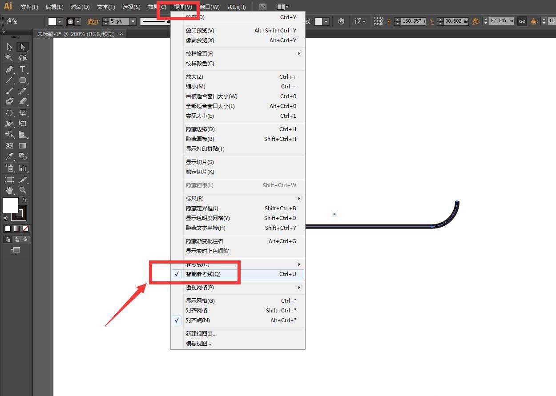Open the 窗口 menu
Screen dimensions: 556x396
coord(209,7)
